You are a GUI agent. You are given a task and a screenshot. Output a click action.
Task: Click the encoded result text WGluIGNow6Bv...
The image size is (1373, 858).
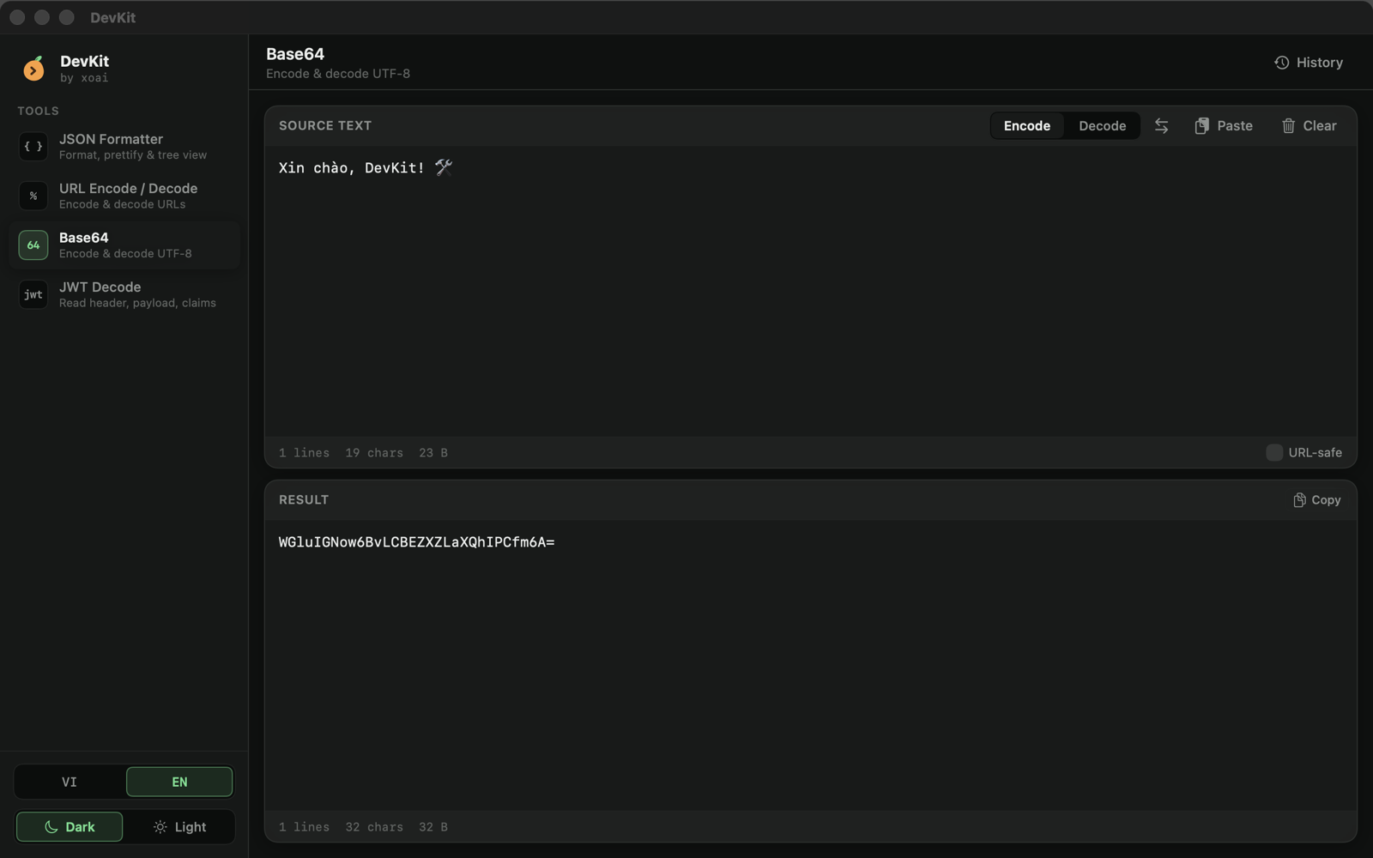416,542
